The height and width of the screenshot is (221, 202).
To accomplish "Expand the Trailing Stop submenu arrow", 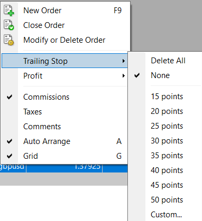I will click(124, 61).
